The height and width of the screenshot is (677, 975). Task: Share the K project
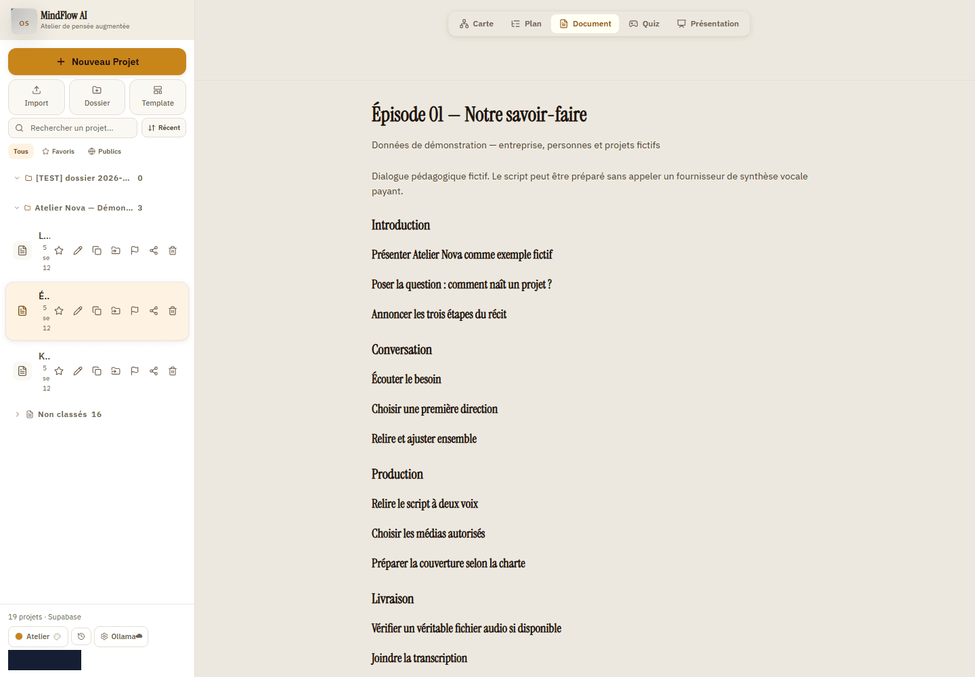pos(154,371)
